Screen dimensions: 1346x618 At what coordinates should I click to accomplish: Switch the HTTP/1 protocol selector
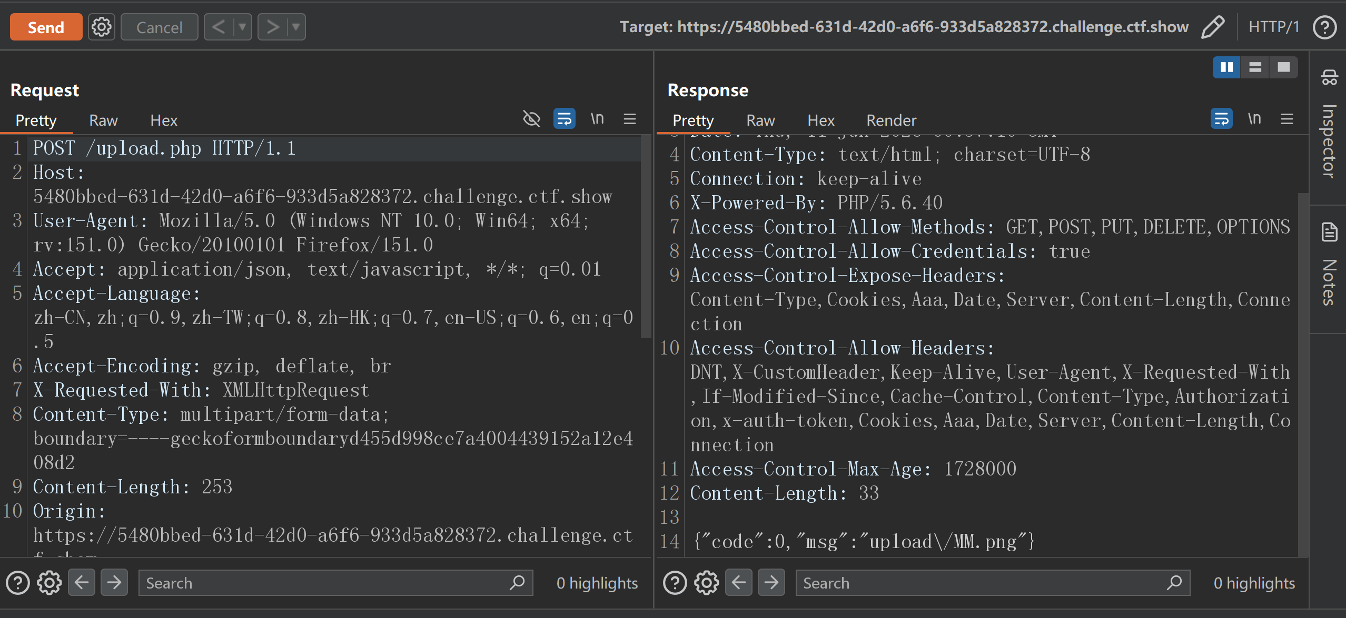[x=1274, y=27]
